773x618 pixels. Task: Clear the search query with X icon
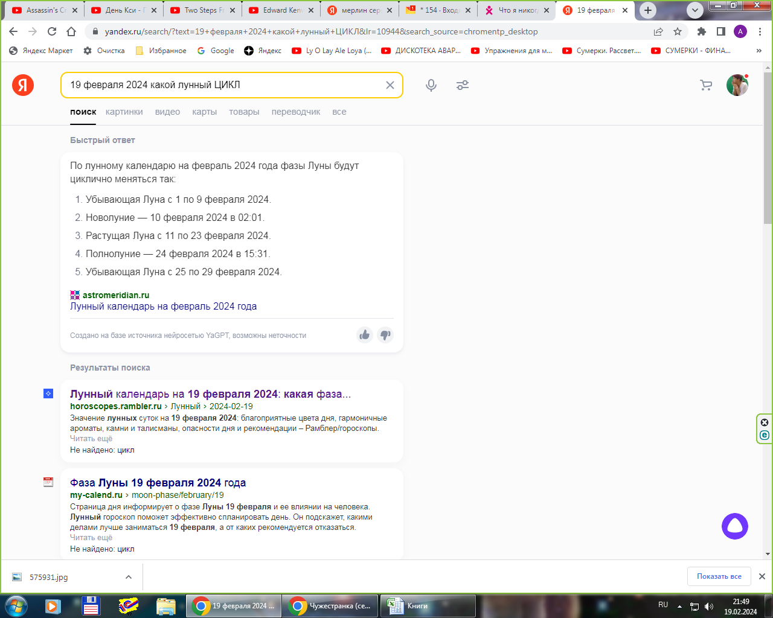(x=390, y=85)
